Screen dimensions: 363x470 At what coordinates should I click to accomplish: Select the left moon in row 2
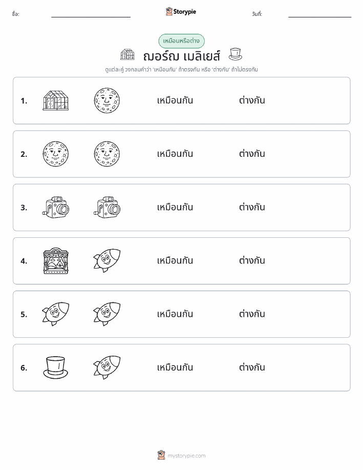(x=56, y=154)
